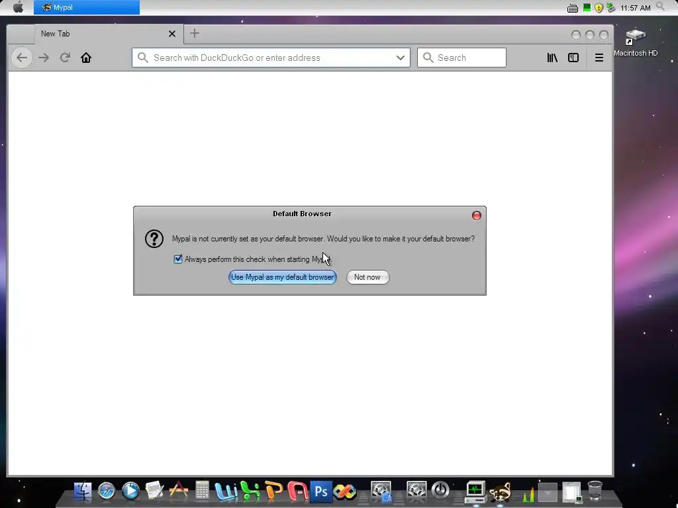Open the Trash in the dock
Viewport: 678px width, 508px height.
tap(595, 491)
